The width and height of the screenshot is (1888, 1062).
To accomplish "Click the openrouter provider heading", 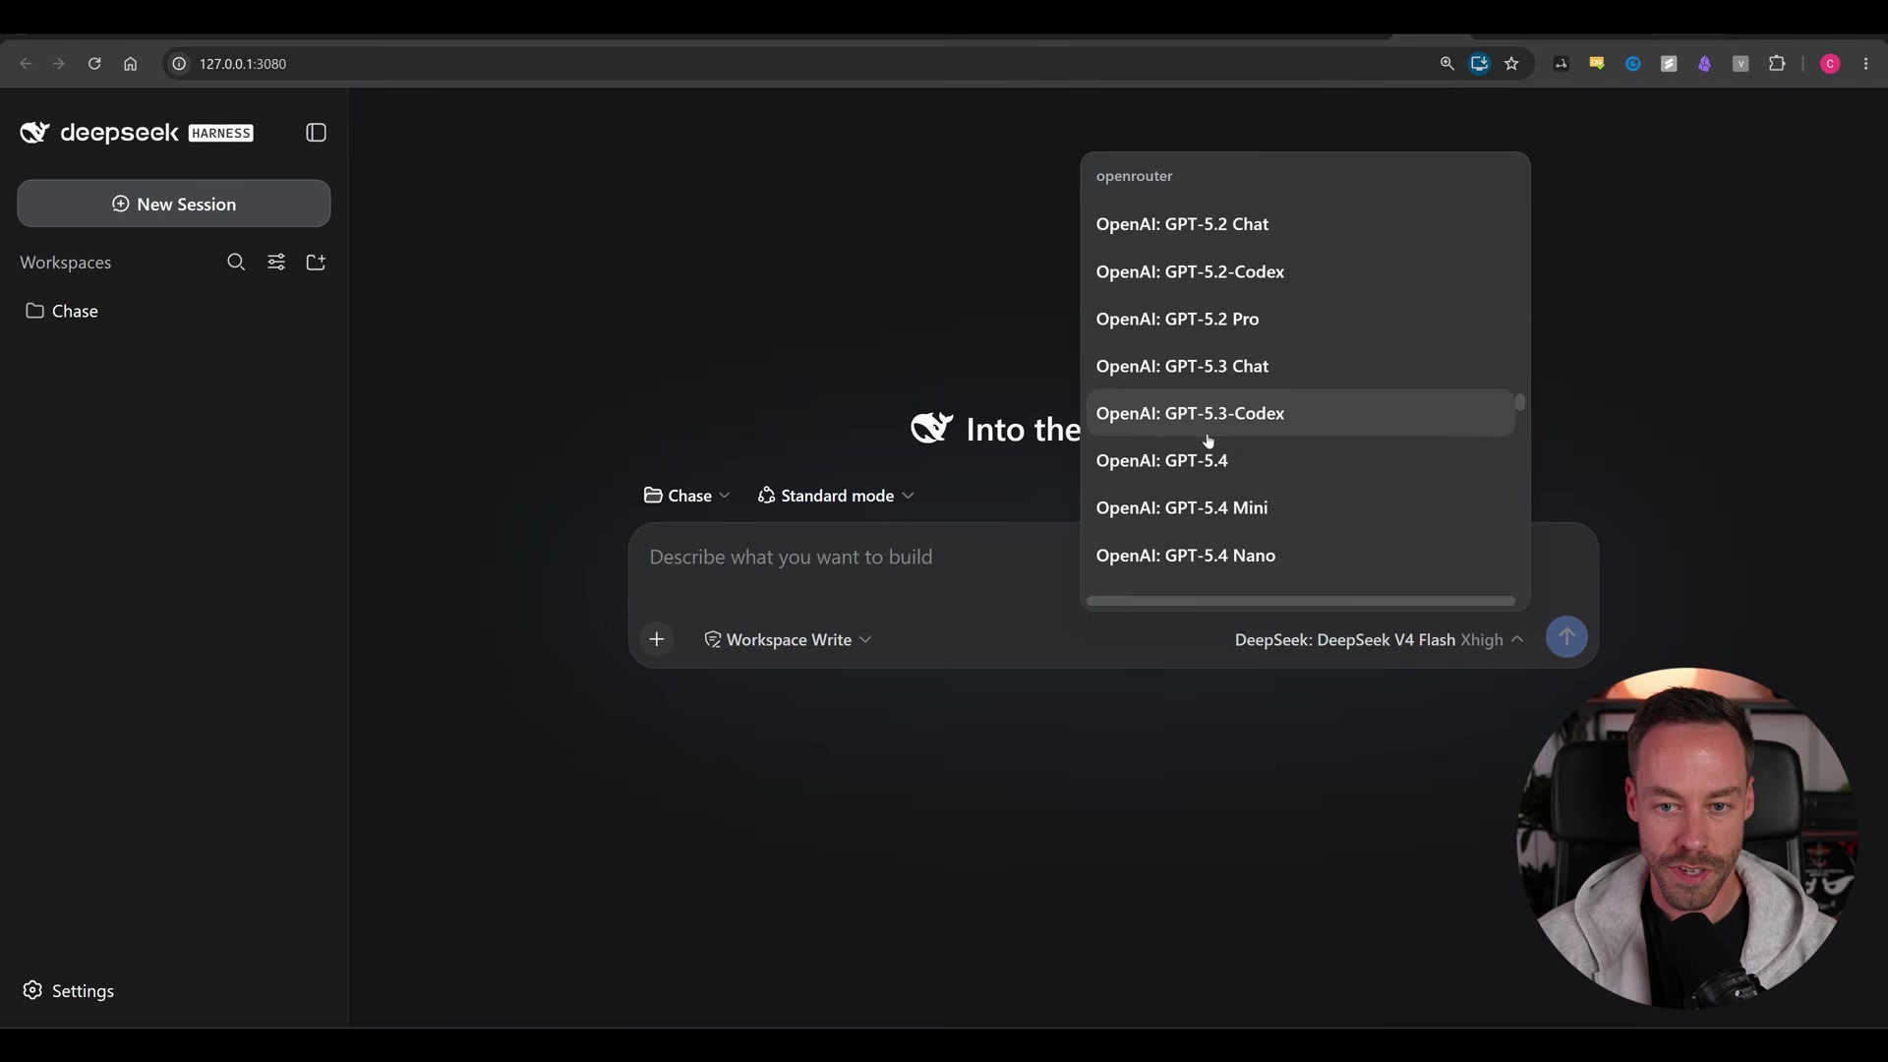I will [x=1134, y=176].
